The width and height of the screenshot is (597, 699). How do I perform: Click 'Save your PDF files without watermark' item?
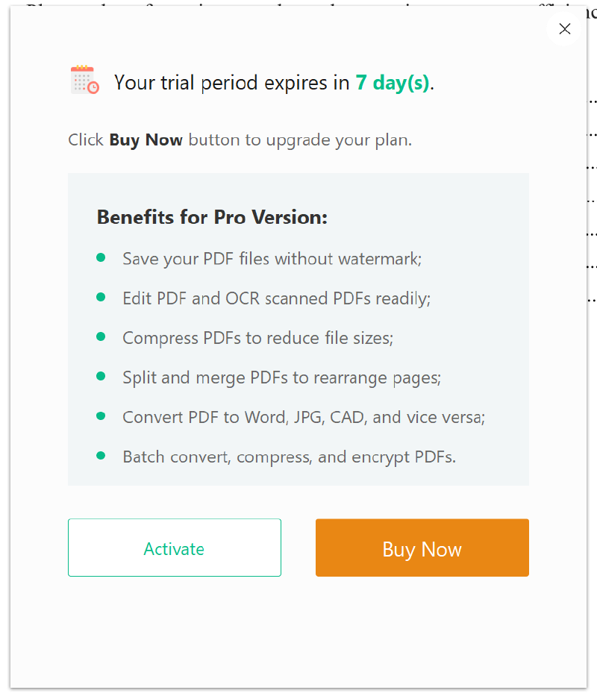272,259
